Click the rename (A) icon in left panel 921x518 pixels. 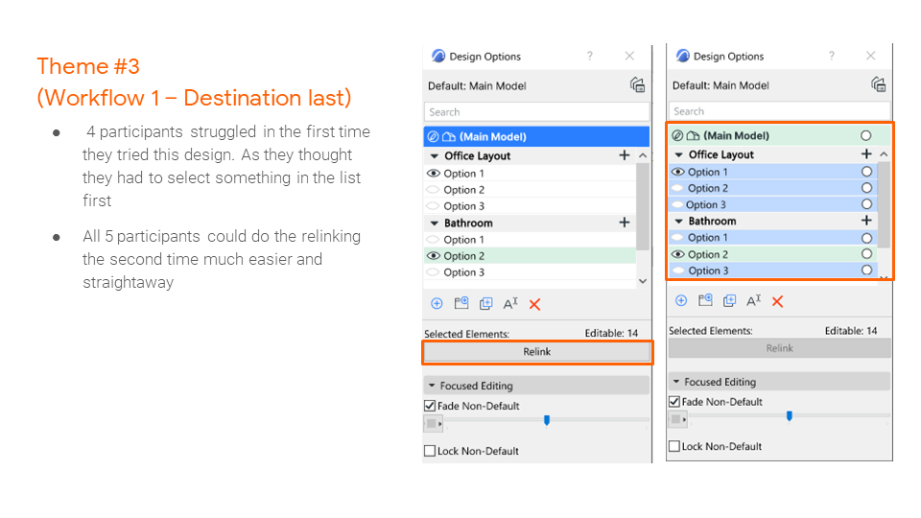point(510,304)
